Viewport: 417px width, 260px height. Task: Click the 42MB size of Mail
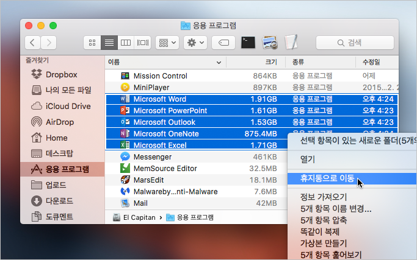(x=266, y=203)
